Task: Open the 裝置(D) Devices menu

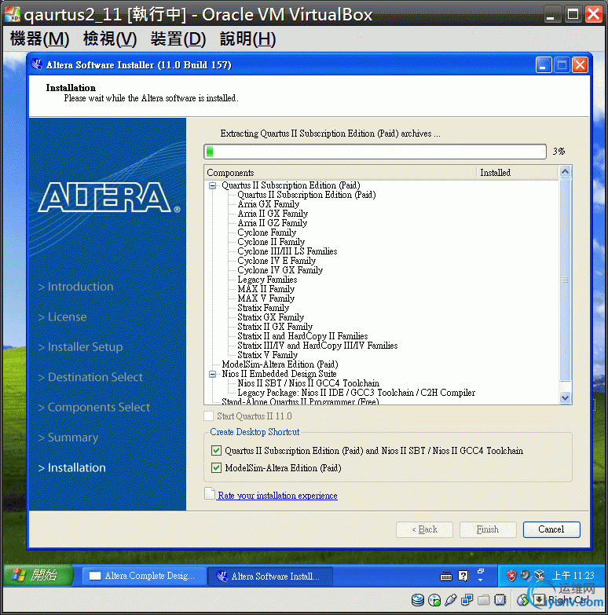Action: point(178,38)
